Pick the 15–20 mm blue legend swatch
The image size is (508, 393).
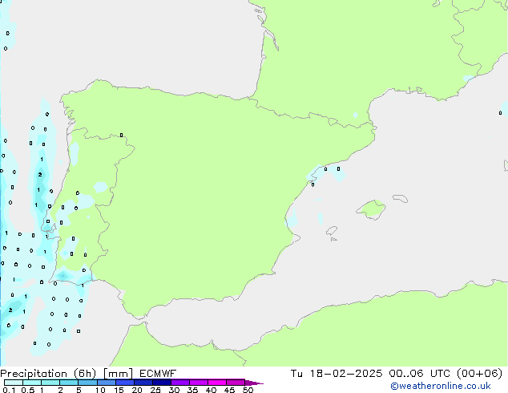[125, 383]
